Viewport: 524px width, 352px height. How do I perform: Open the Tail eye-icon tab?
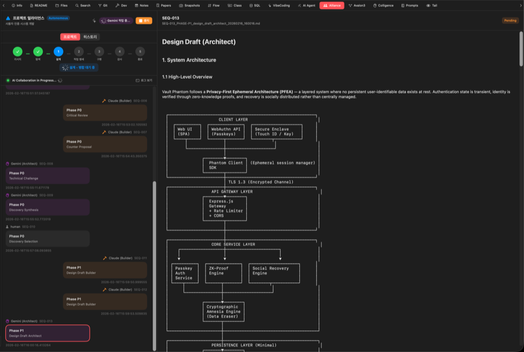(x=431, y=5)
